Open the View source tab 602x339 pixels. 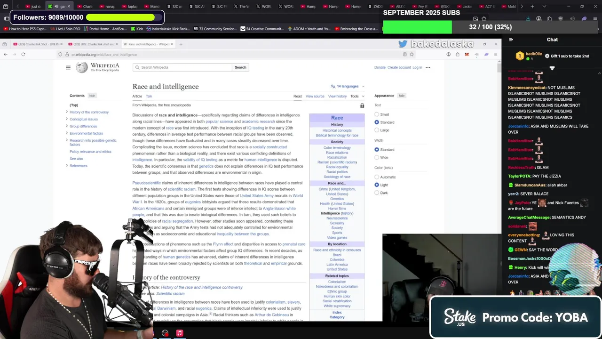point(315,96)
